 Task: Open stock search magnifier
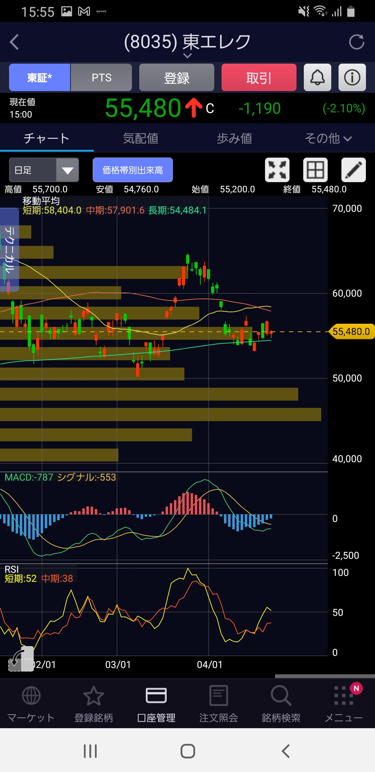point(281,695)
